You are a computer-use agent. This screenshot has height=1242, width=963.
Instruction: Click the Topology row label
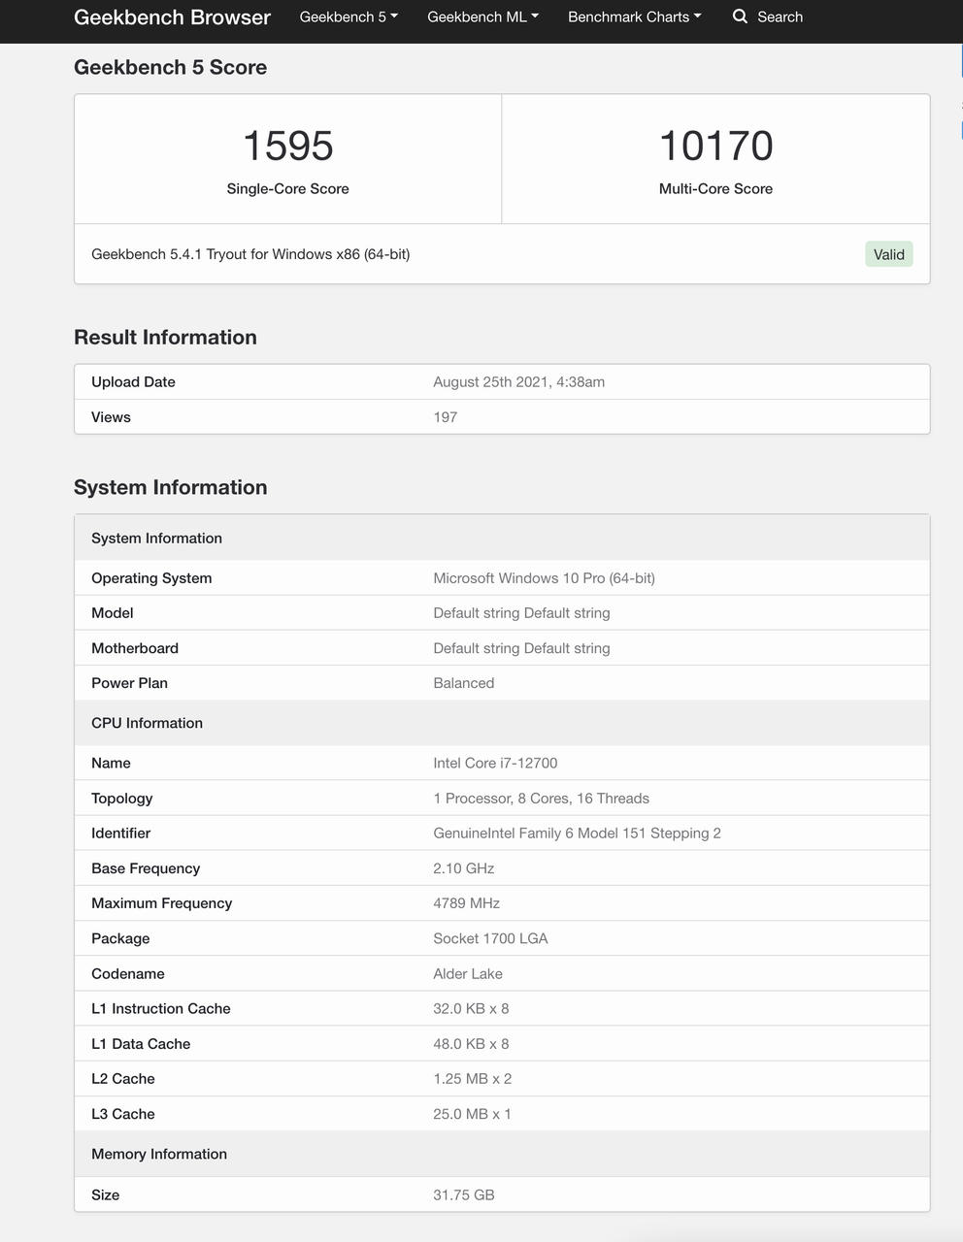pos(121,799)
